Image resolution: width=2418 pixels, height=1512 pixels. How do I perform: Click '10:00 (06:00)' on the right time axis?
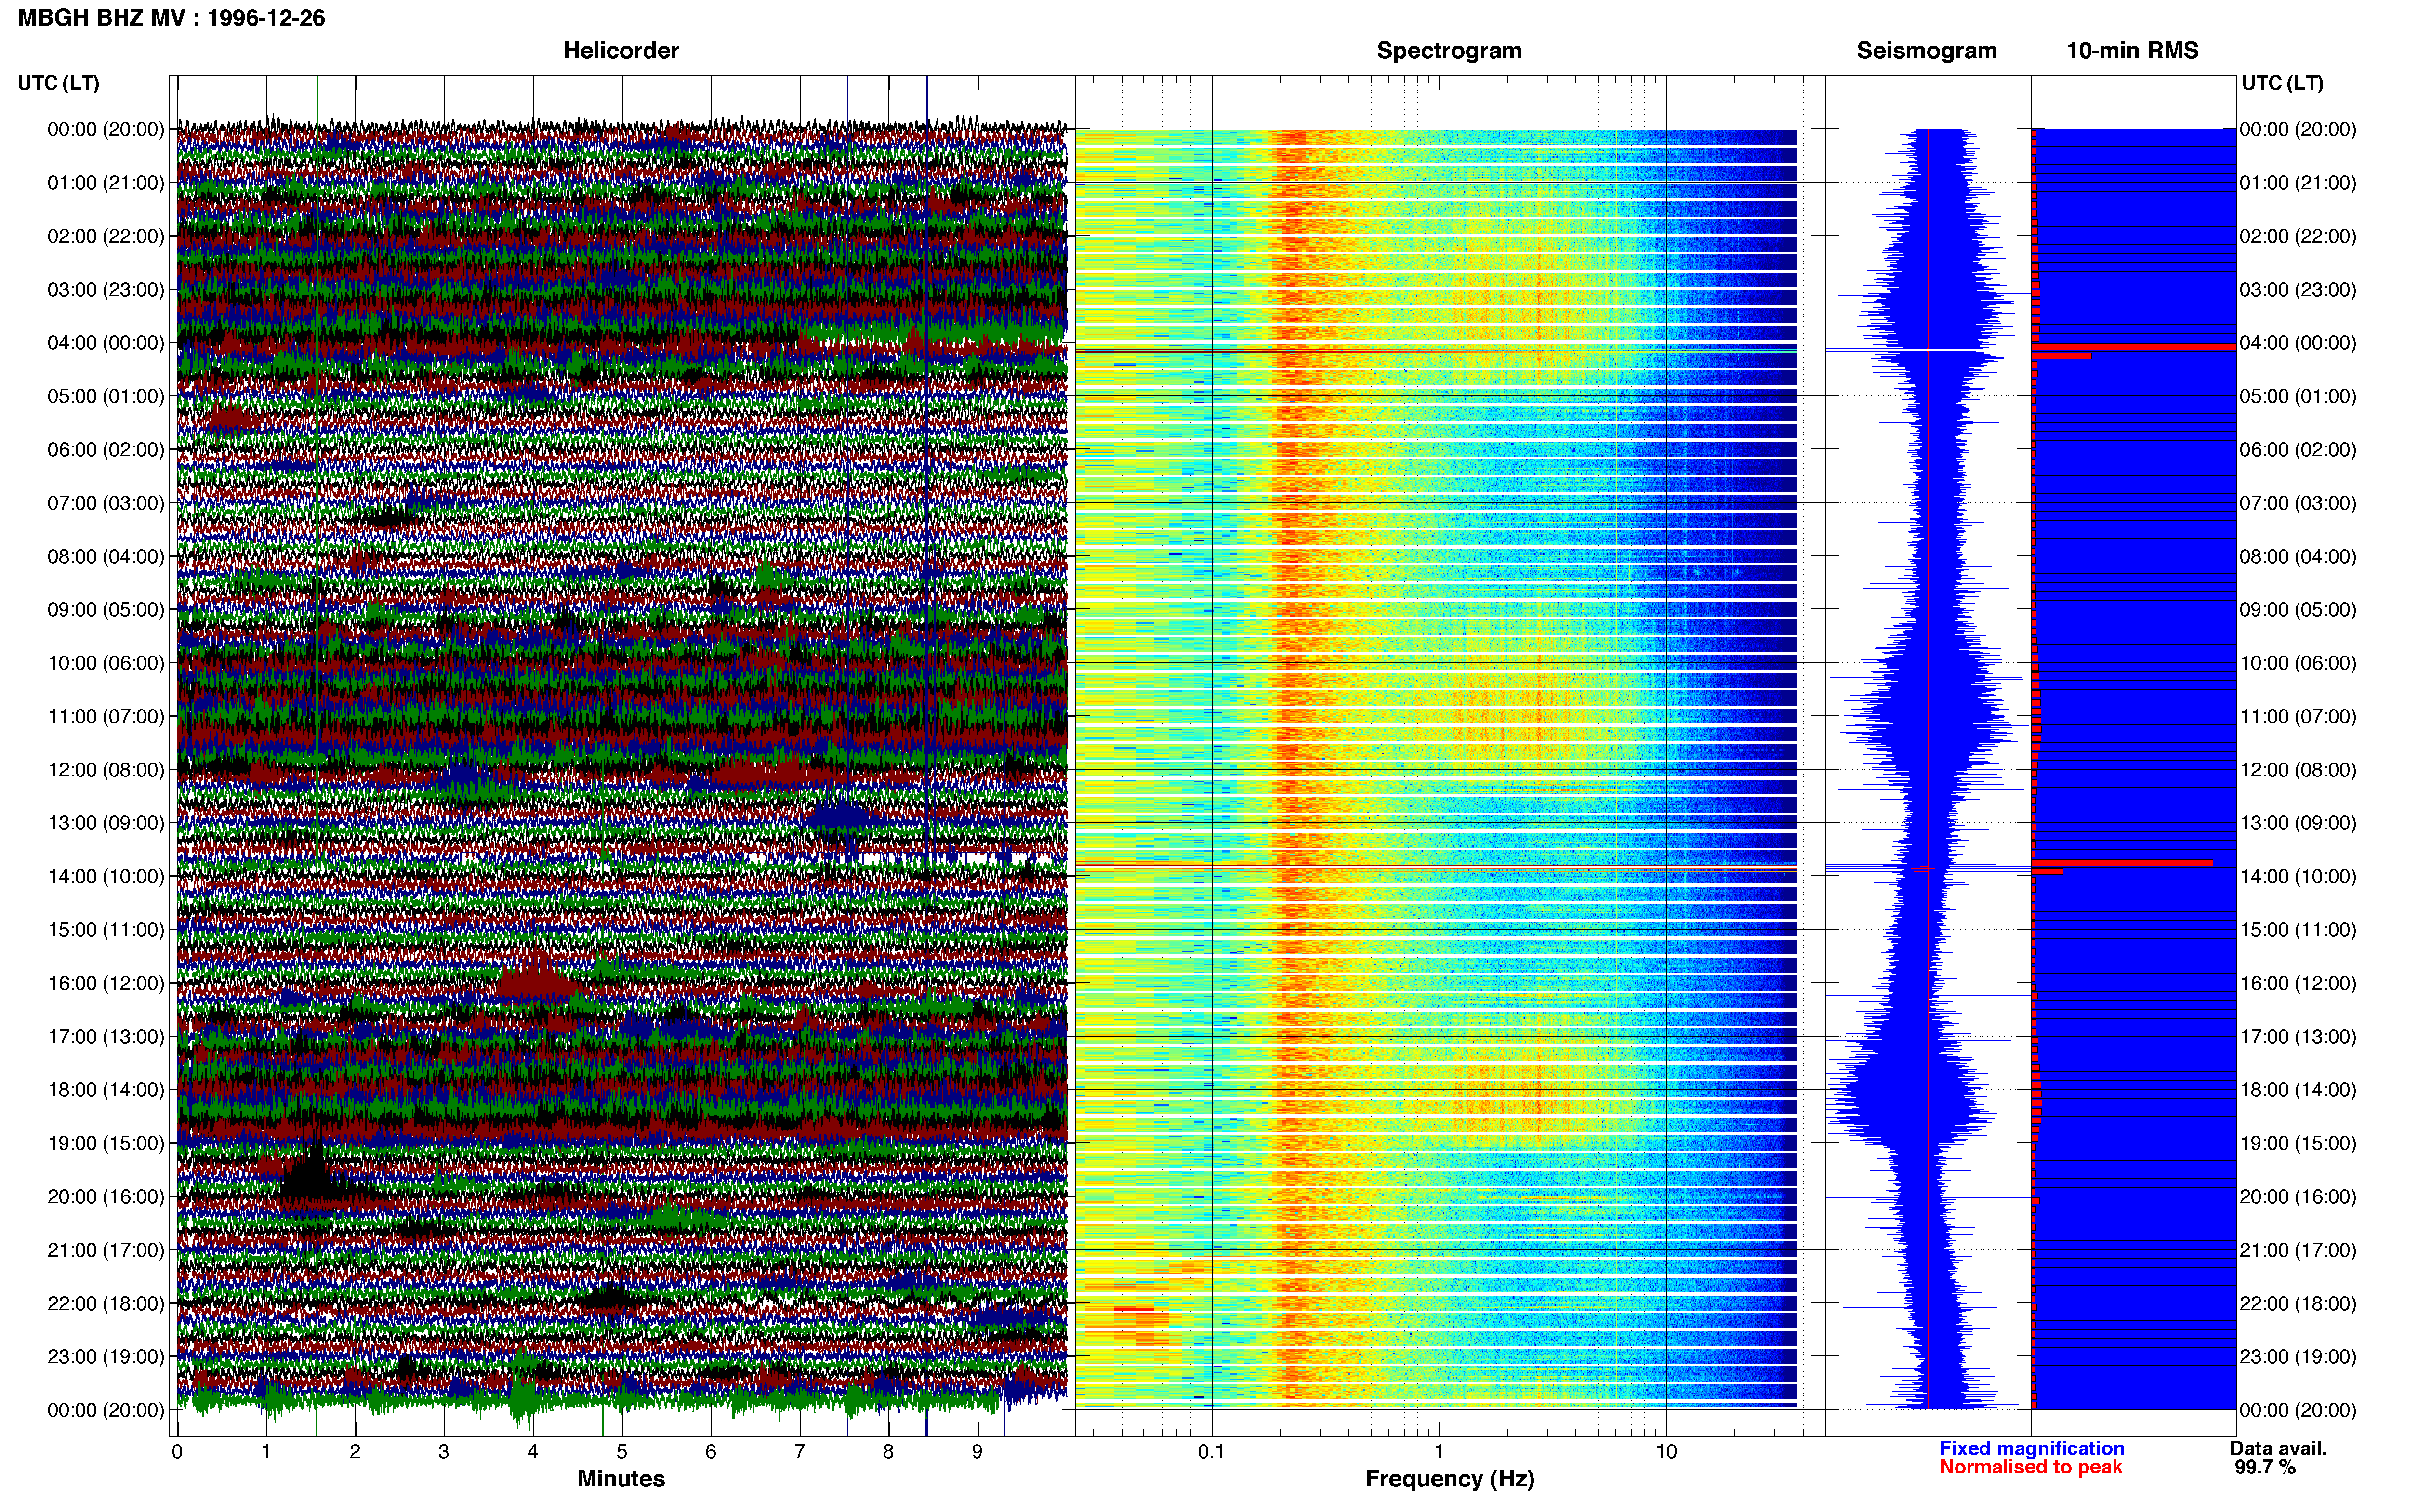pos(2298,663)
